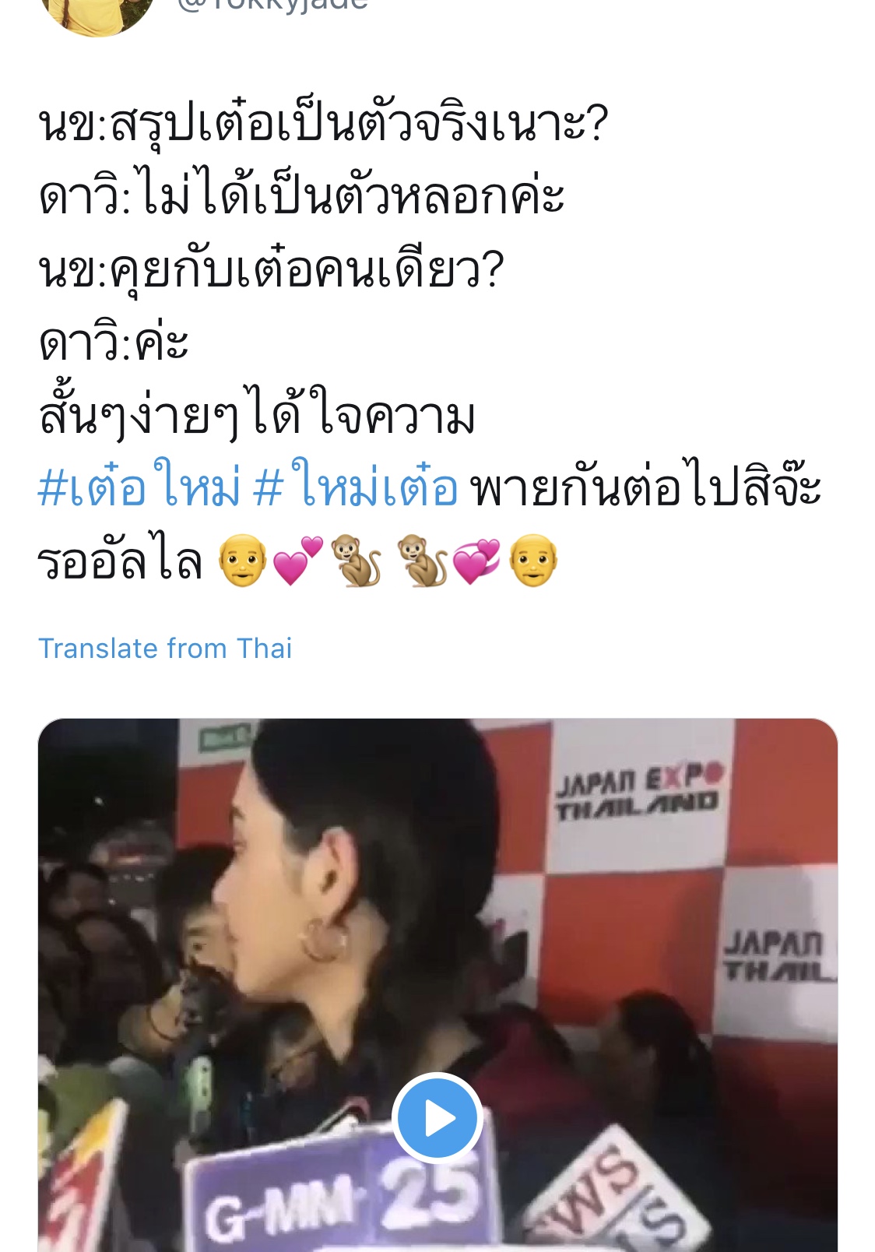Image resolution: width=875 pixels, height=1252 pixels.
Task: Tap the line ดาวิ:ไม่ได้เป็นตัวหลอกค่ะ
Action: coord(301,195)
